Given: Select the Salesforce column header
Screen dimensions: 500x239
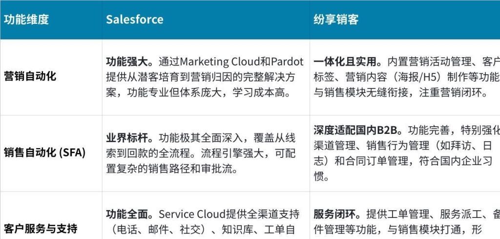Looking at the screenshot, I should (135, 20).
